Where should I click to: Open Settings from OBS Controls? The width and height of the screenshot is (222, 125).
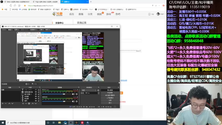click(x=110, y=100)
